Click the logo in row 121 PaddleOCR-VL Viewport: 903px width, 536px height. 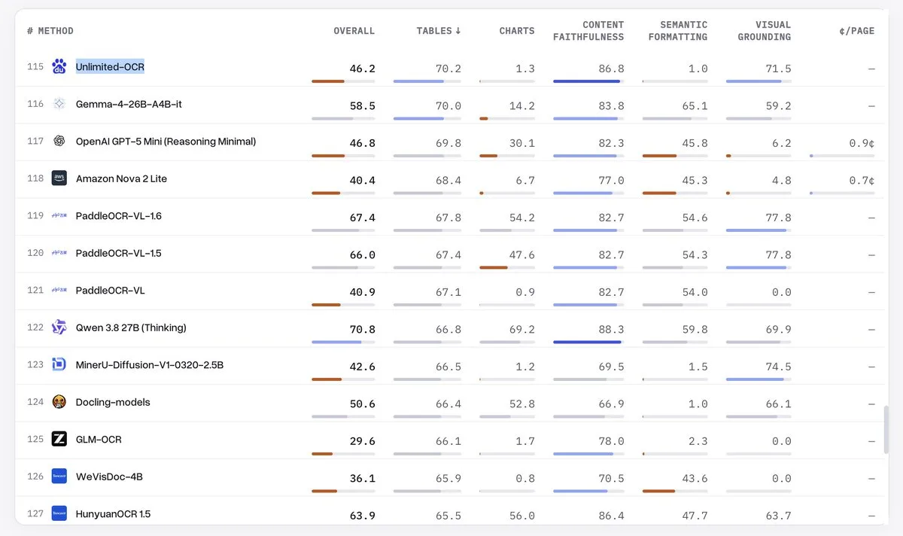pyautogui.click(x=59, y=291)
